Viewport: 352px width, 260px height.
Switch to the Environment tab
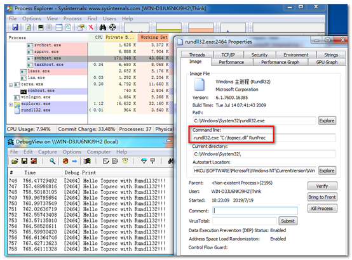(296, 55)
